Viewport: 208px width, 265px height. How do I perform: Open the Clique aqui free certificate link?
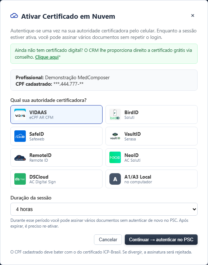(x=47, y=57)
